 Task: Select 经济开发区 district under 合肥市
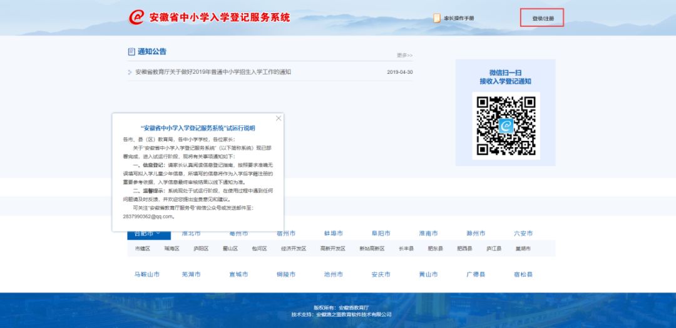click(x=294, y=249)
